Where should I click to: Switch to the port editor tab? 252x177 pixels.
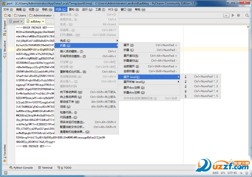coord(16,21)
